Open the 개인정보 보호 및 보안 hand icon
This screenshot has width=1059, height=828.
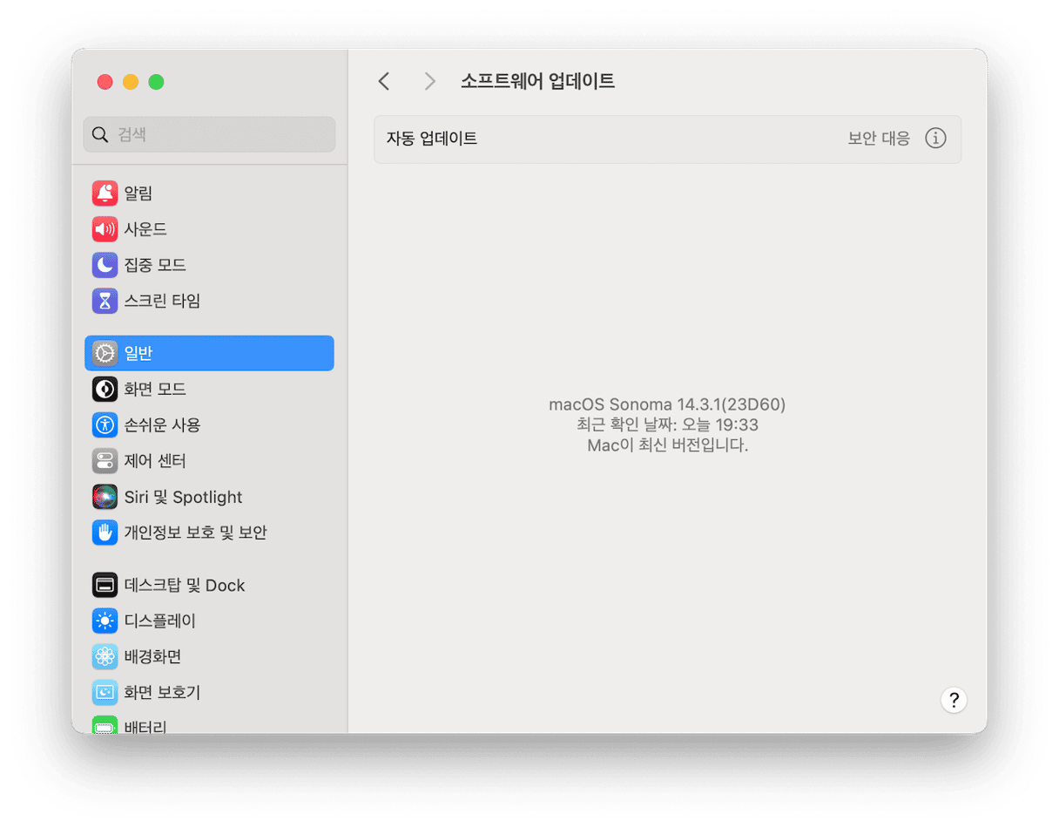105,533
